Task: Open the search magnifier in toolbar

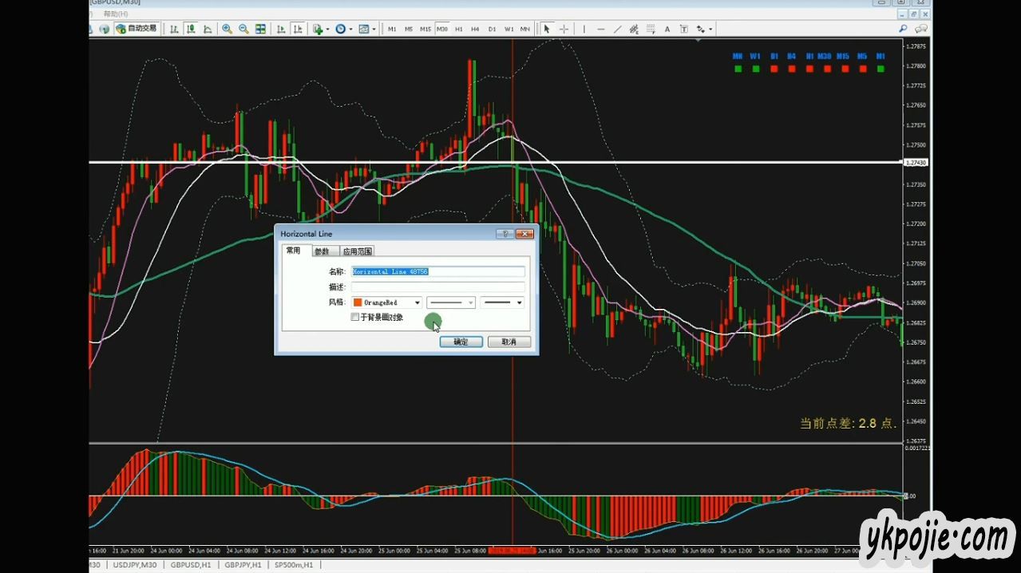Action: coord(903,29)
